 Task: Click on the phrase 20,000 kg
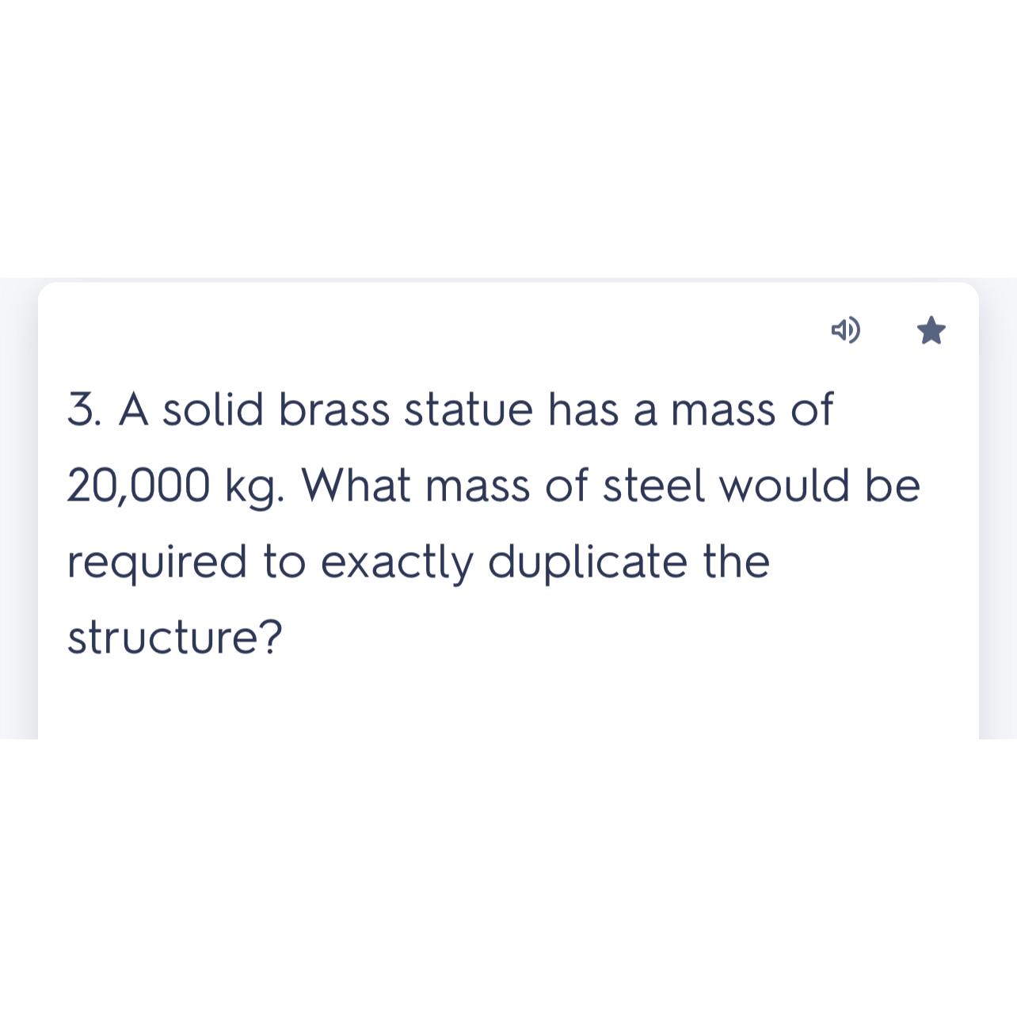click(x=166, y=484)
